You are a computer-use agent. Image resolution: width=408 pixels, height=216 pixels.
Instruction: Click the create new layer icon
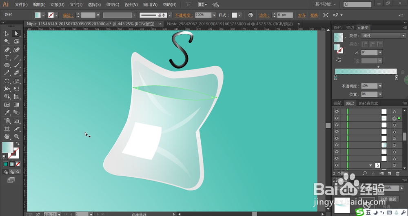pyautogui.click(x=389, y=173)
